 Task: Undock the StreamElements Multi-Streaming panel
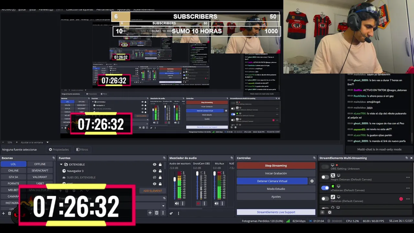[407, 158]
